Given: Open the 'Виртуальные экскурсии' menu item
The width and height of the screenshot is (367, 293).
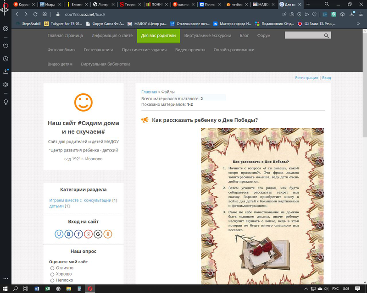Looking at the screenshot, I should click(208, 35).
